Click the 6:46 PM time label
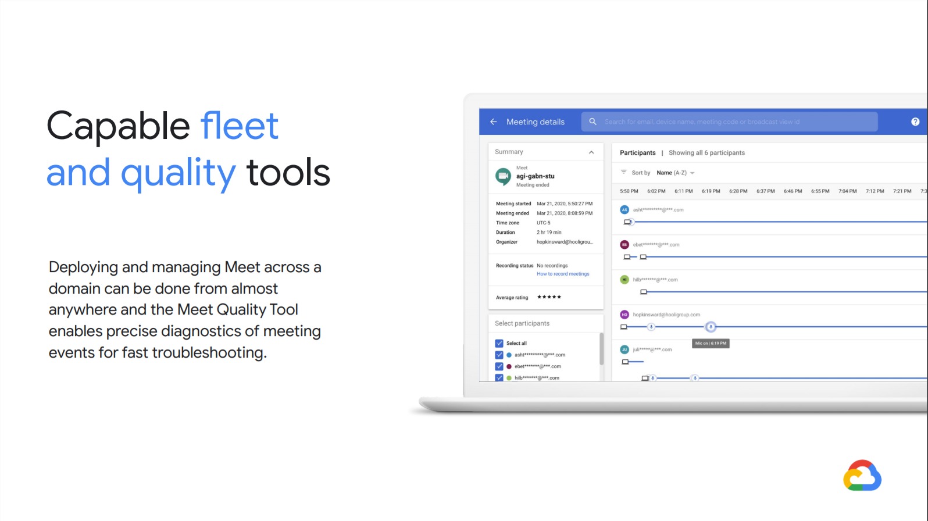 (x=793, y=191)
